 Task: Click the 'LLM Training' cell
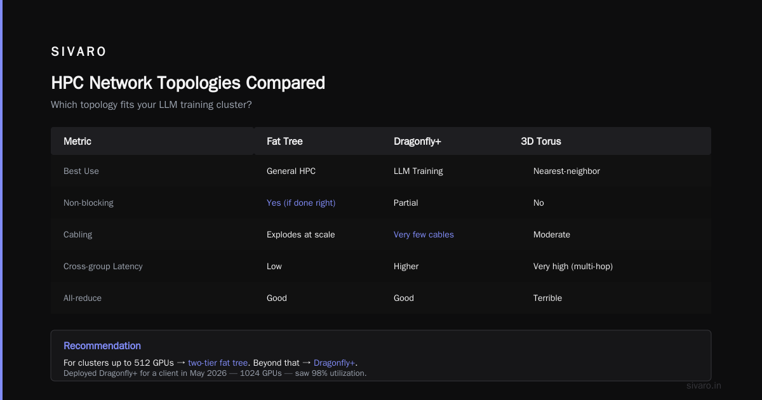[418, 171]
